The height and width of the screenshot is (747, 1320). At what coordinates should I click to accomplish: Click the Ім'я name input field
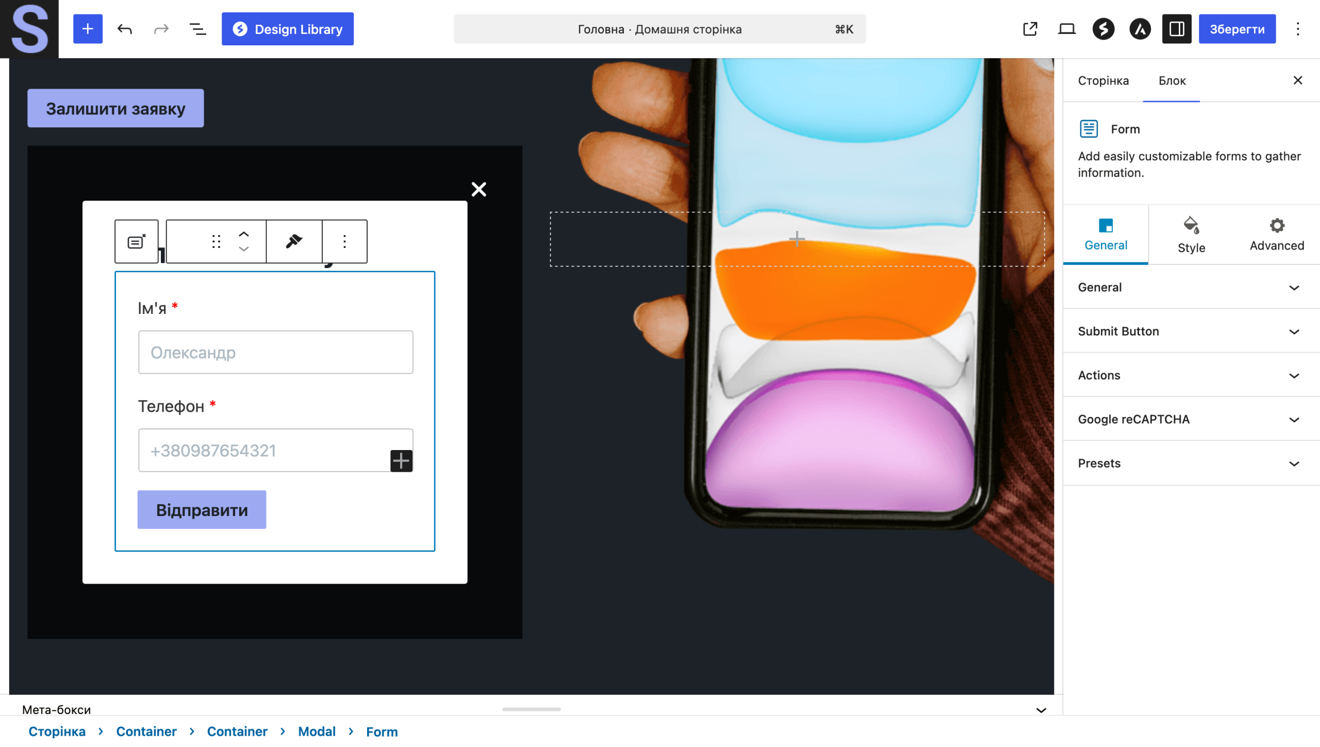coord(275,352)
